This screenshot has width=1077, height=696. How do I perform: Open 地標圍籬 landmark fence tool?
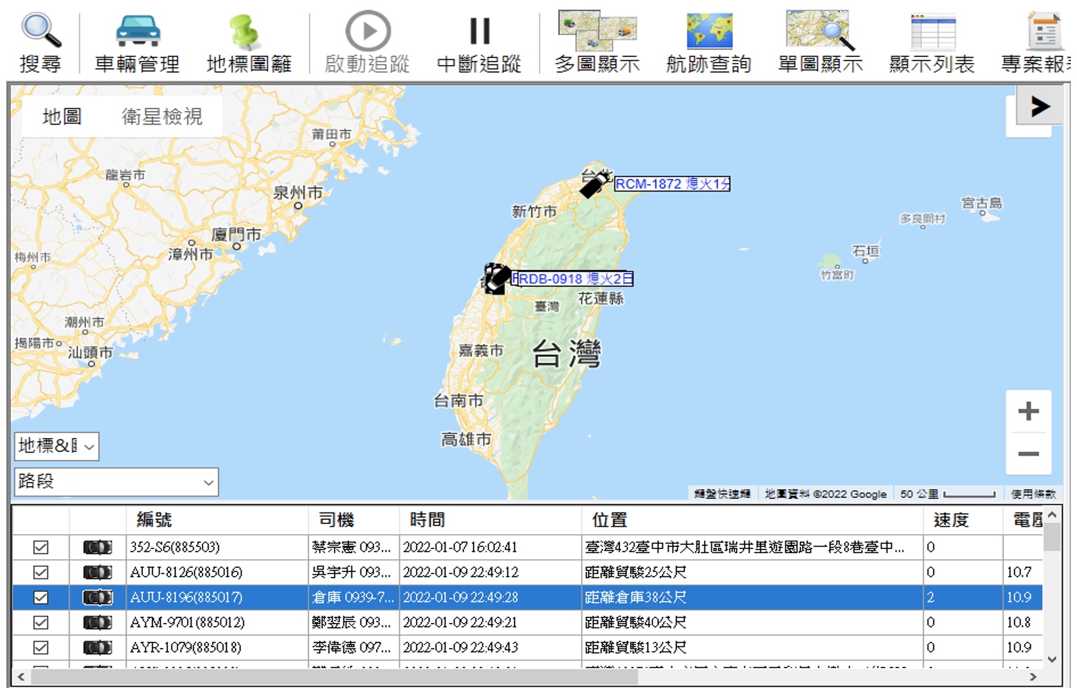(249, 43)
